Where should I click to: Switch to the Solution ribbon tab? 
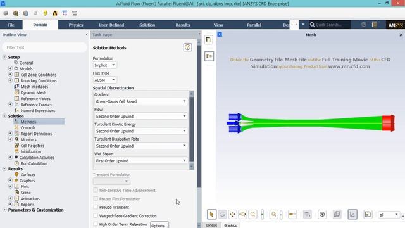[147, 25]
